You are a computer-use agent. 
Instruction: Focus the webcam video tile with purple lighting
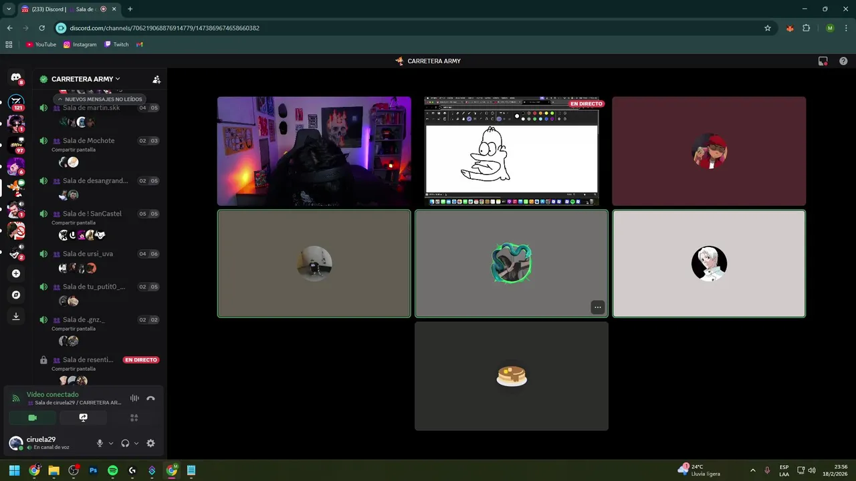click(x=314, y=151)
